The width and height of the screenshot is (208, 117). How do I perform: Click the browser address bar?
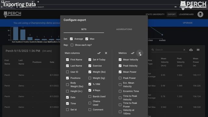pyautogui.click(x=93, y=7)
